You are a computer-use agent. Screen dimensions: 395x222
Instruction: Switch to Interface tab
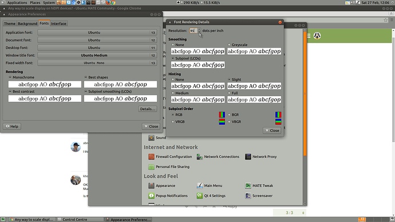(x=59, y=23)
